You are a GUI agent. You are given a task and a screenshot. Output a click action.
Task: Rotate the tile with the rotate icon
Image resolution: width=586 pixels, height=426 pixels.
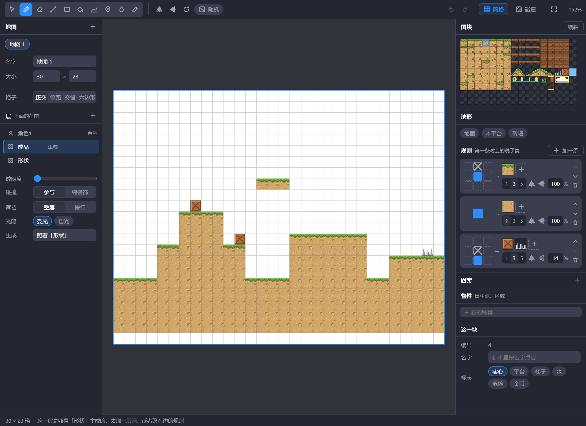(x=186, y=9)
